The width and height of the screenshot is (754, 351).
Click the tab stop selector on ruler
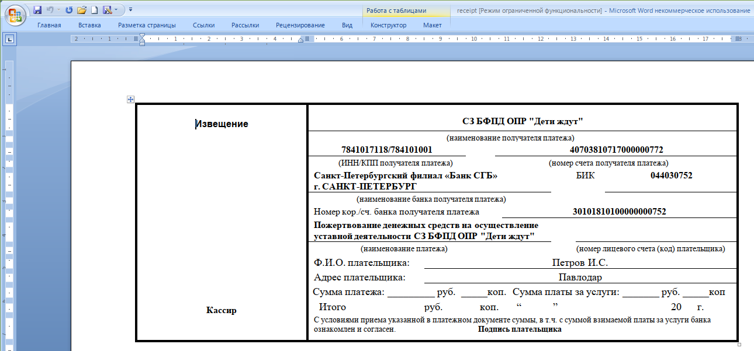[9, 39]
